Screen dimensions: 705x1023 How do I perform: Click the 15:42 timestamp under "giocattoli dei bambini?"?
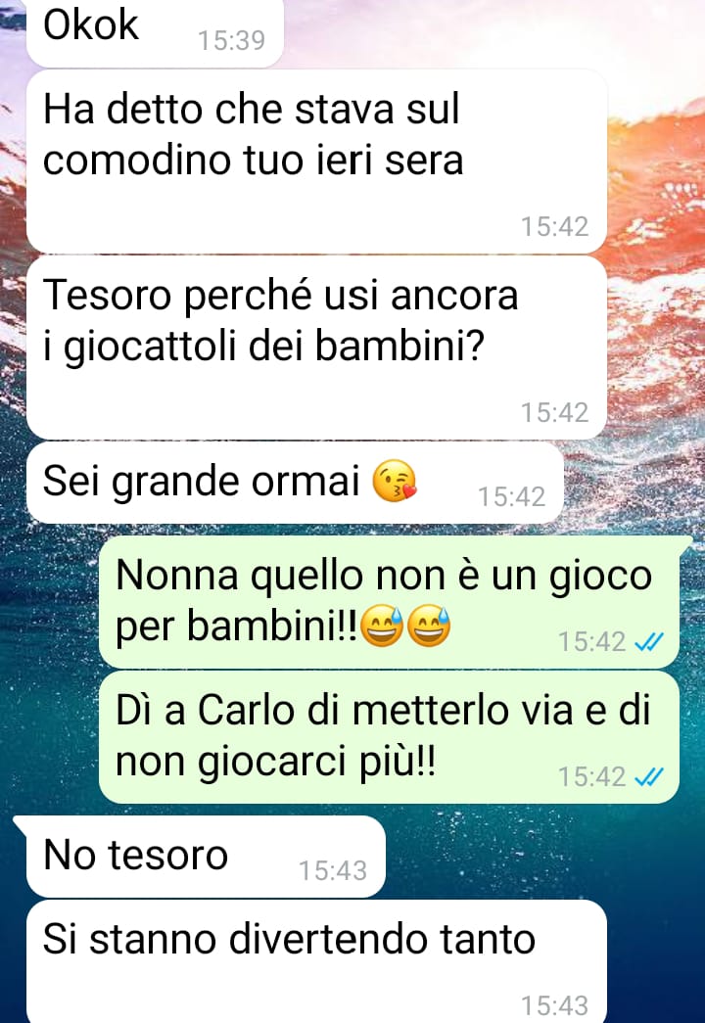coord(555,412)
